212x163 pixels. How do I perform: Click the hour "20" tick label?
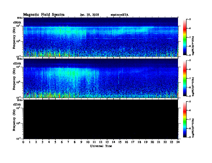tap(152, 142)
